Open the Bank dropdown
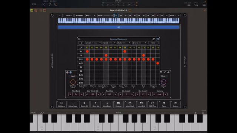 pyautogui.click(x=175, y=16)
